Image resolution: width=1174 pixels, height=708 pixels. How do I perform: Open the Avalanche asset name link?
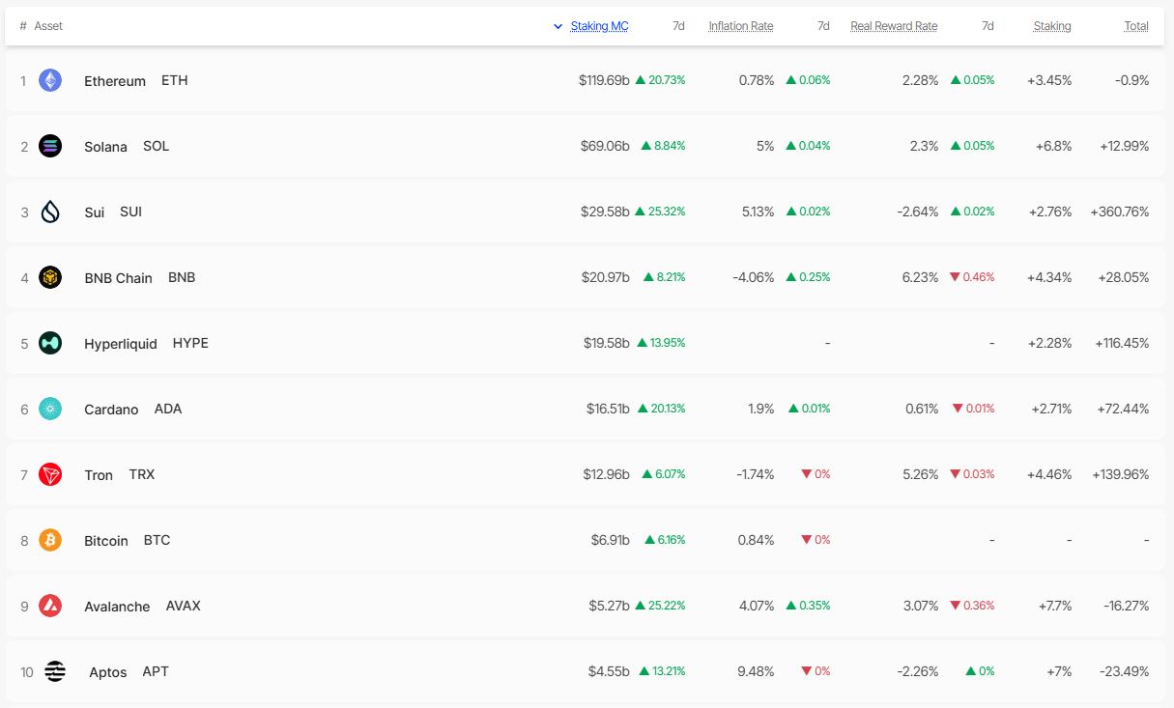pos(117,607)
